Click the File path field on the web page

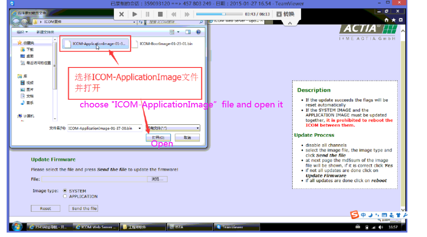(94, 179)
